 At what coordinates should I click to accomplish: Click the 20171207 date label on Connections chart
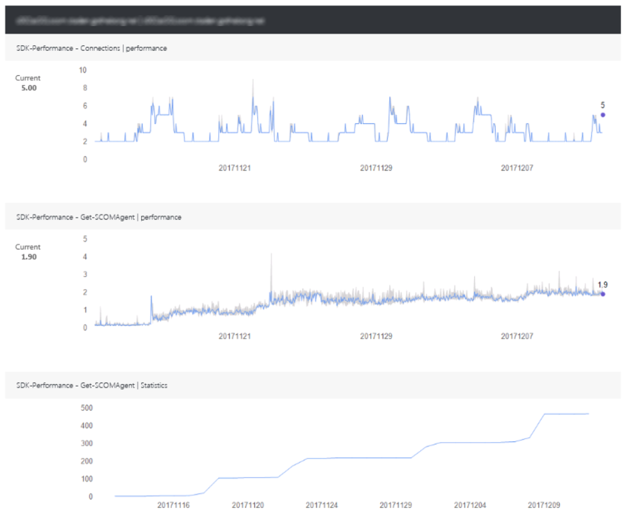517,168
